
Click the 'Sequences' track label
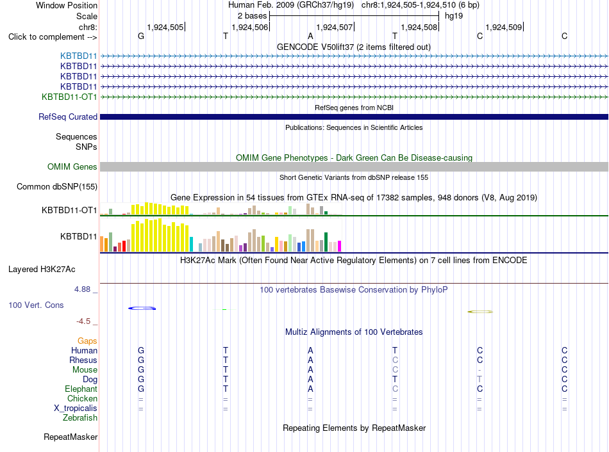point(76,136)
